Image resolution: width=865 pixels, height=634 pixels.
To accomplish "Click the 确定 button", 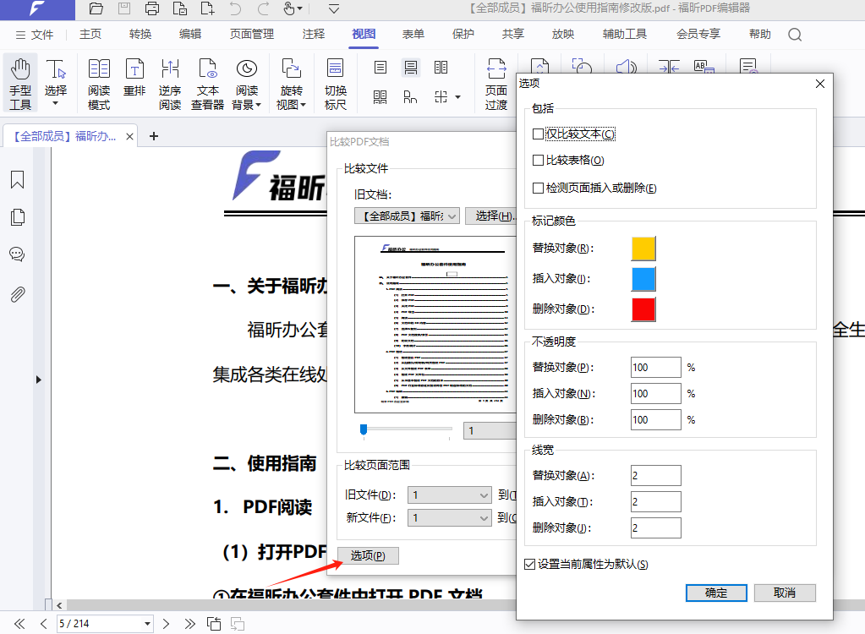I will coord(716,593).
